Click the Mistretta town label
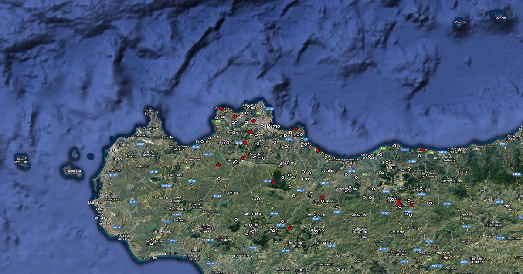Screen dimensions: 523x274 pyautogui.click(x=461, y=171)
